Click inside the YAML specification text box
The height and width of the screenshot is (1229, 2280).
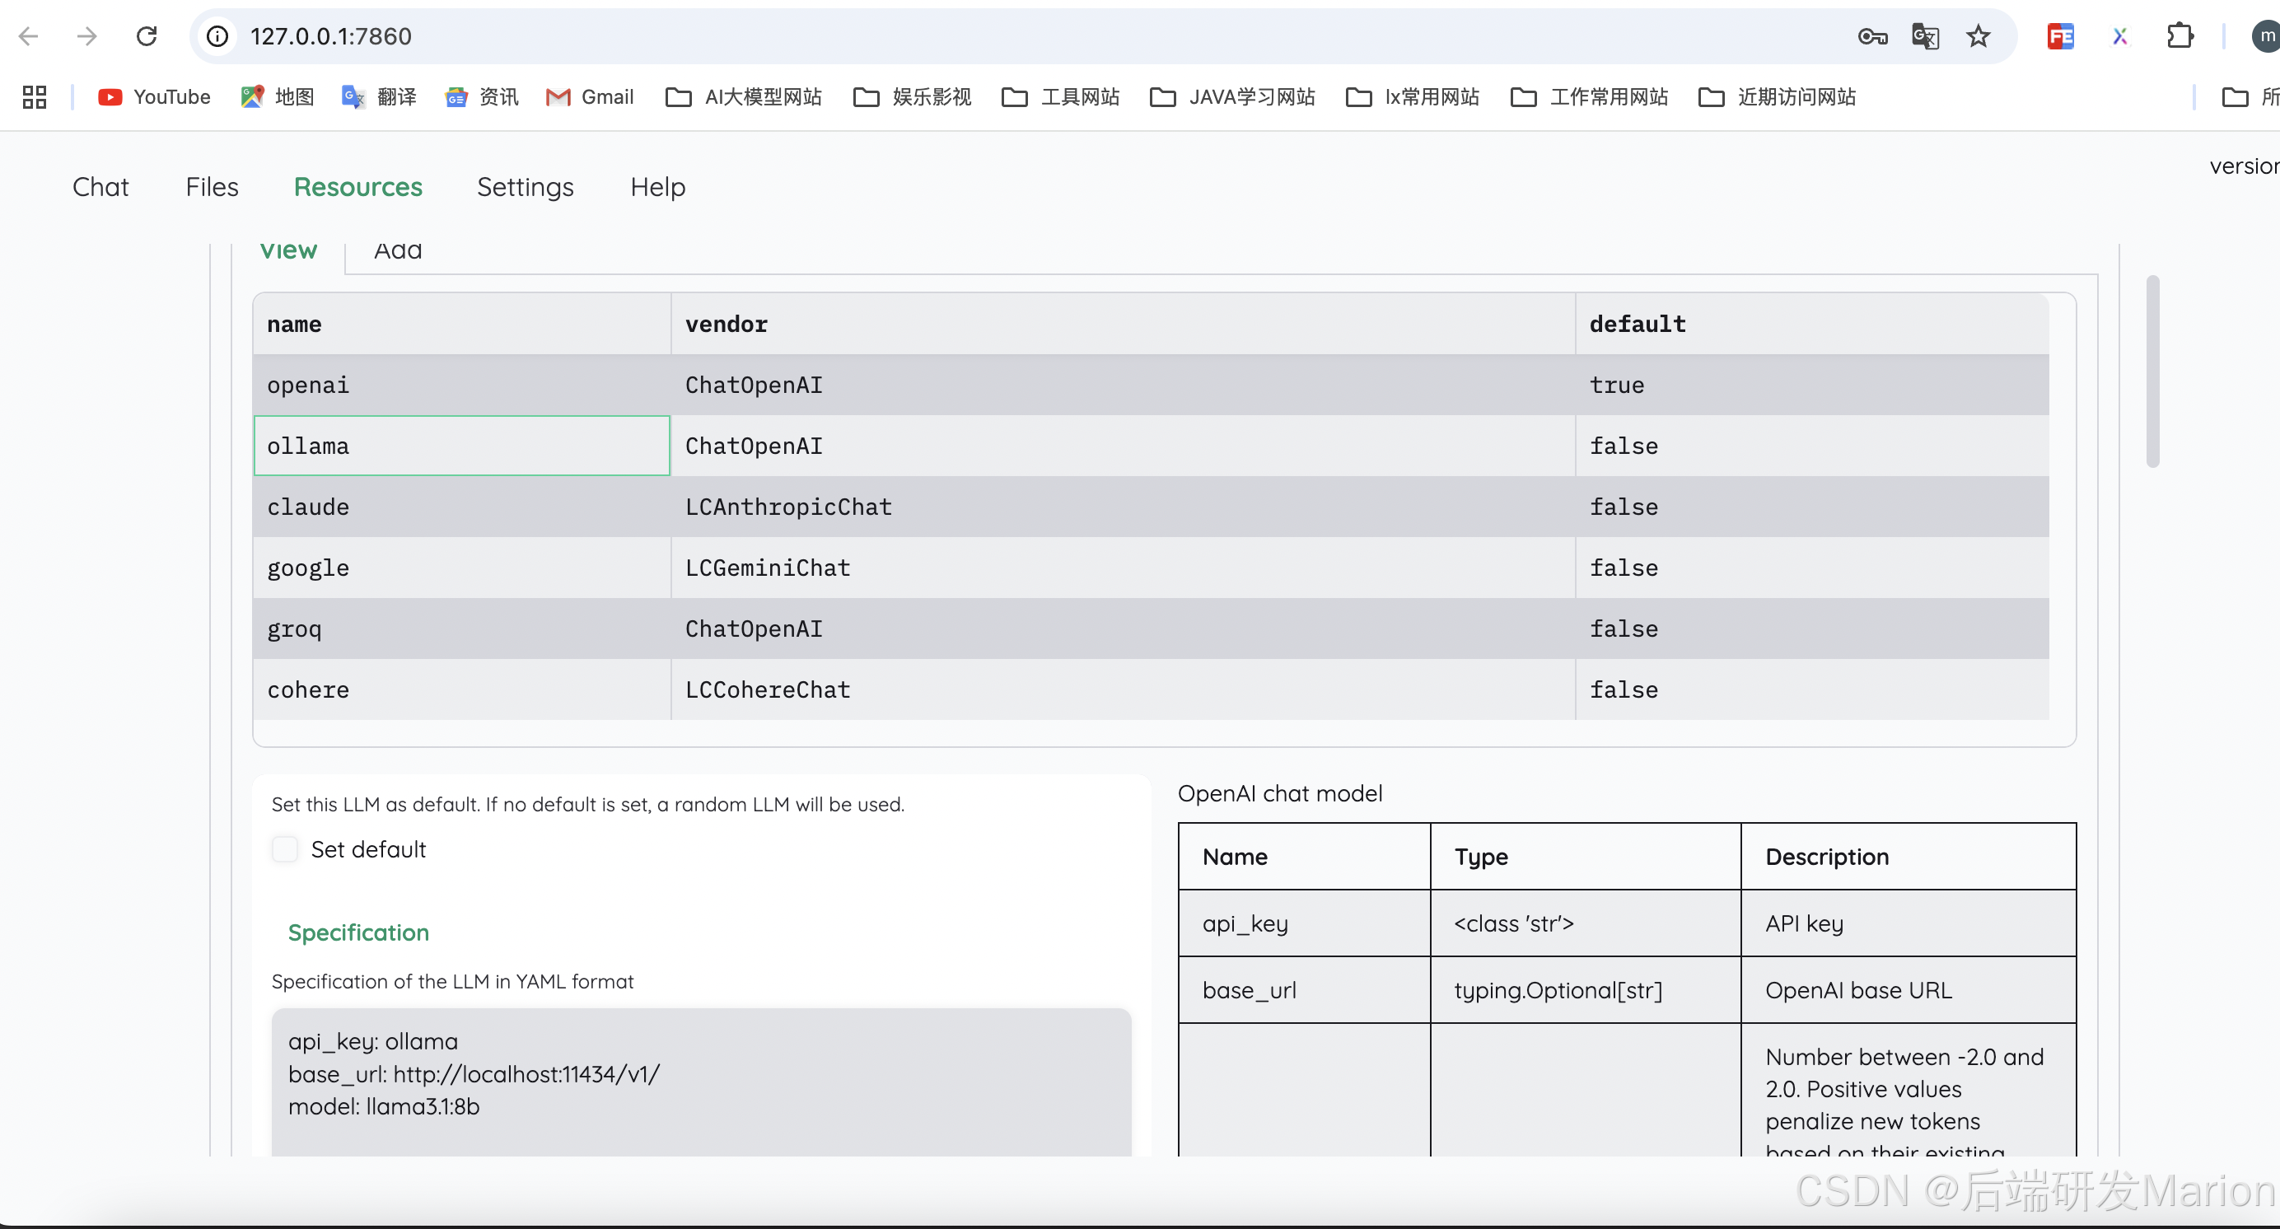pyautogui.click(x=701, y=1083)
